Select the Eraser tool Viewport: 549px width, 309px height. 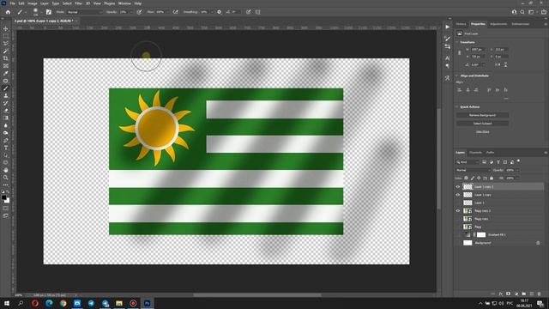coord(6,111)
